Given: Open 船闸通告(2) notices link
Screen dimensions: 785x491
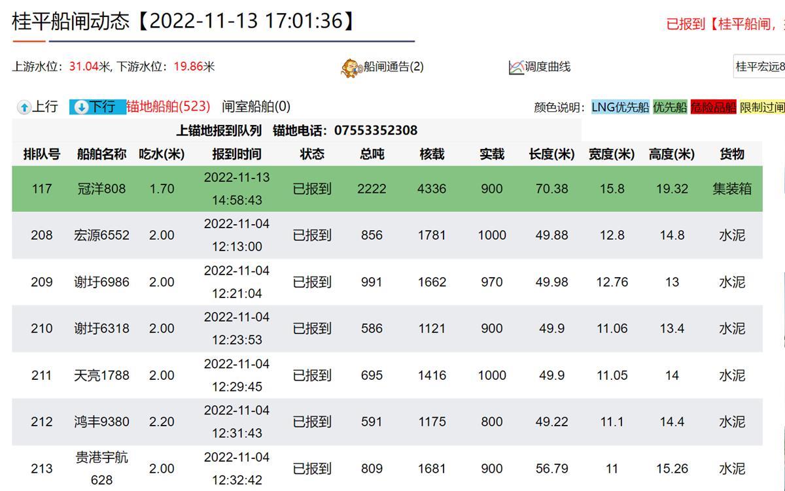Looking at the screenshot, I should pyautogui.click(x=394, y=67).
